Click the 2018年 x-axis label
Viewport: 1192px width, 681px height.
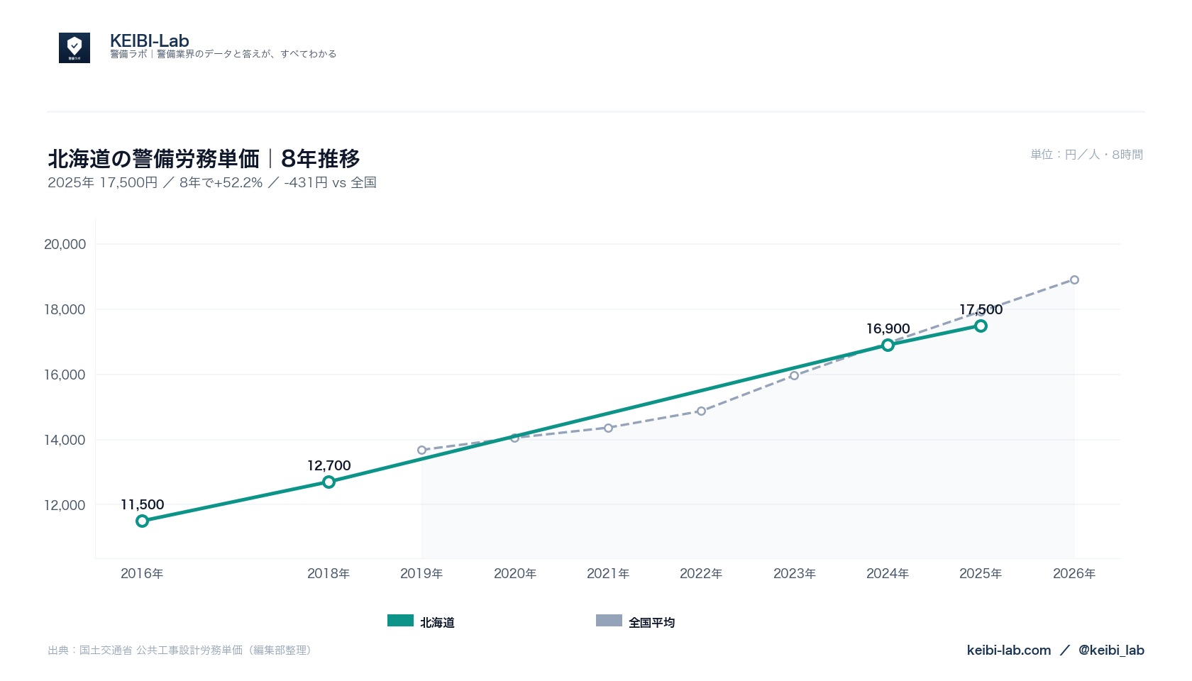(x=329, y=573)
